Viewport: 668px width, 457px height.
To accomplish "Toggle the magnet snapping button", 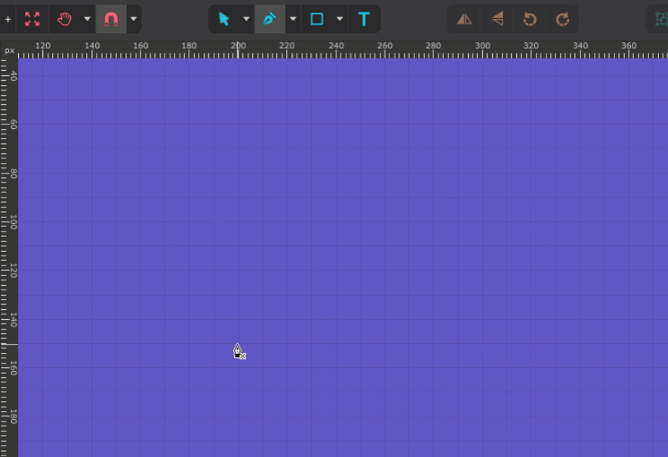I will [x=111, y=19].
